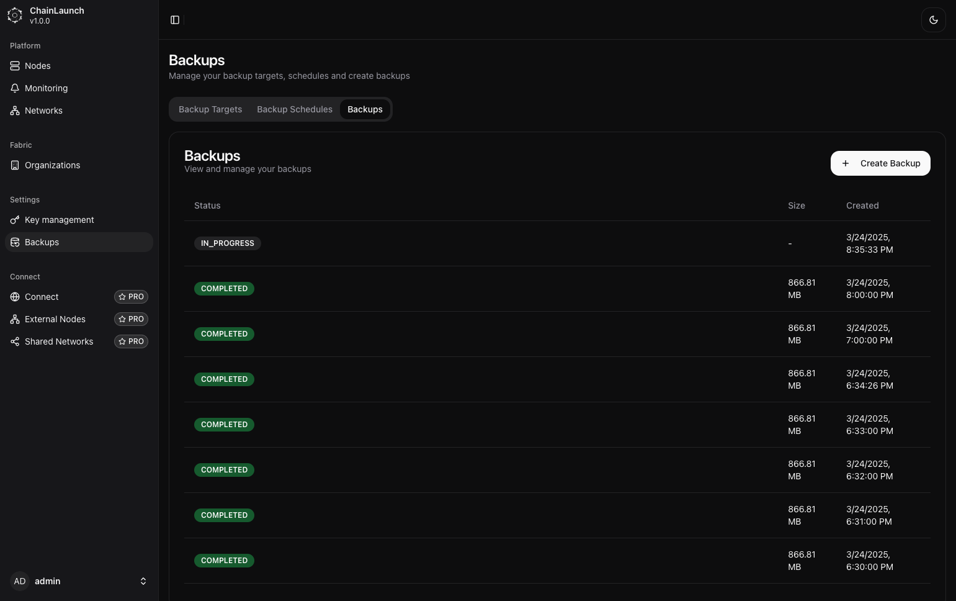Image resolution: width=956 pixels, height=601 pixels.
Task: Click the IN_PROGRESS status badge
Action: [x=227, y=243]
